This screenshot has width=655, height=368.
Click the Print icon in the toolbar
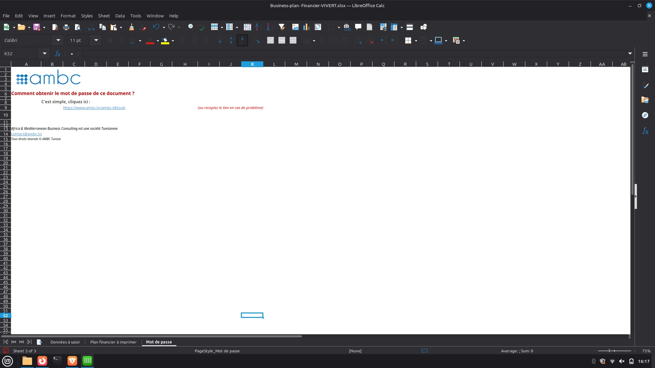66,27
